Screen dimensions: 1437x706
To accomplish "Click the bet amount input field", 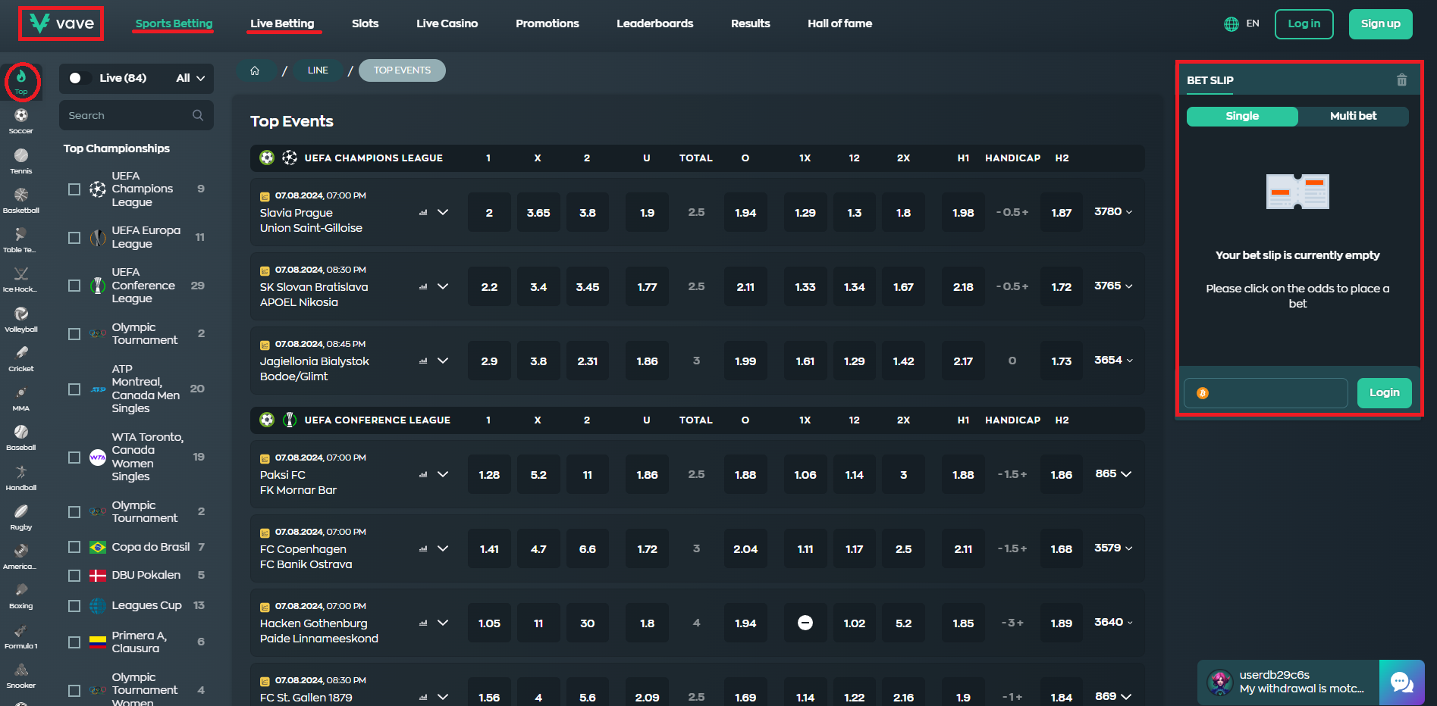I will coord(1266,393).
